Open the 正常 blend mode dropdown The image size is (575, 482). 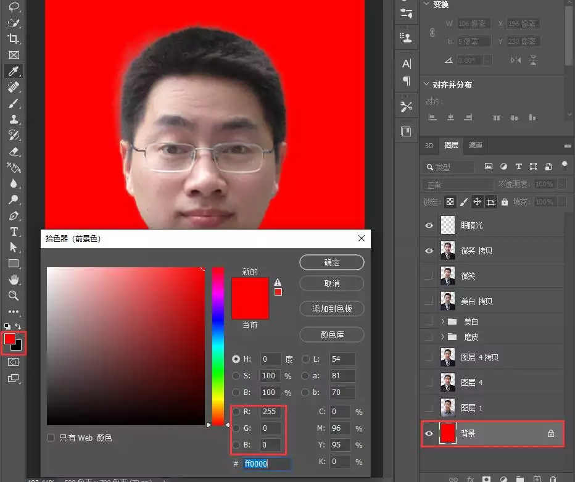pos(458,185)
